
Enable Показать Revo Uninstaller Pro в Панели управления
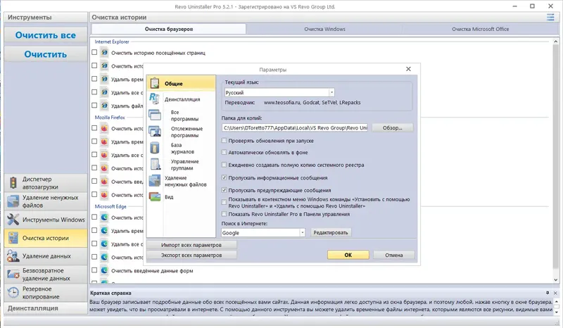click(224, 214)
